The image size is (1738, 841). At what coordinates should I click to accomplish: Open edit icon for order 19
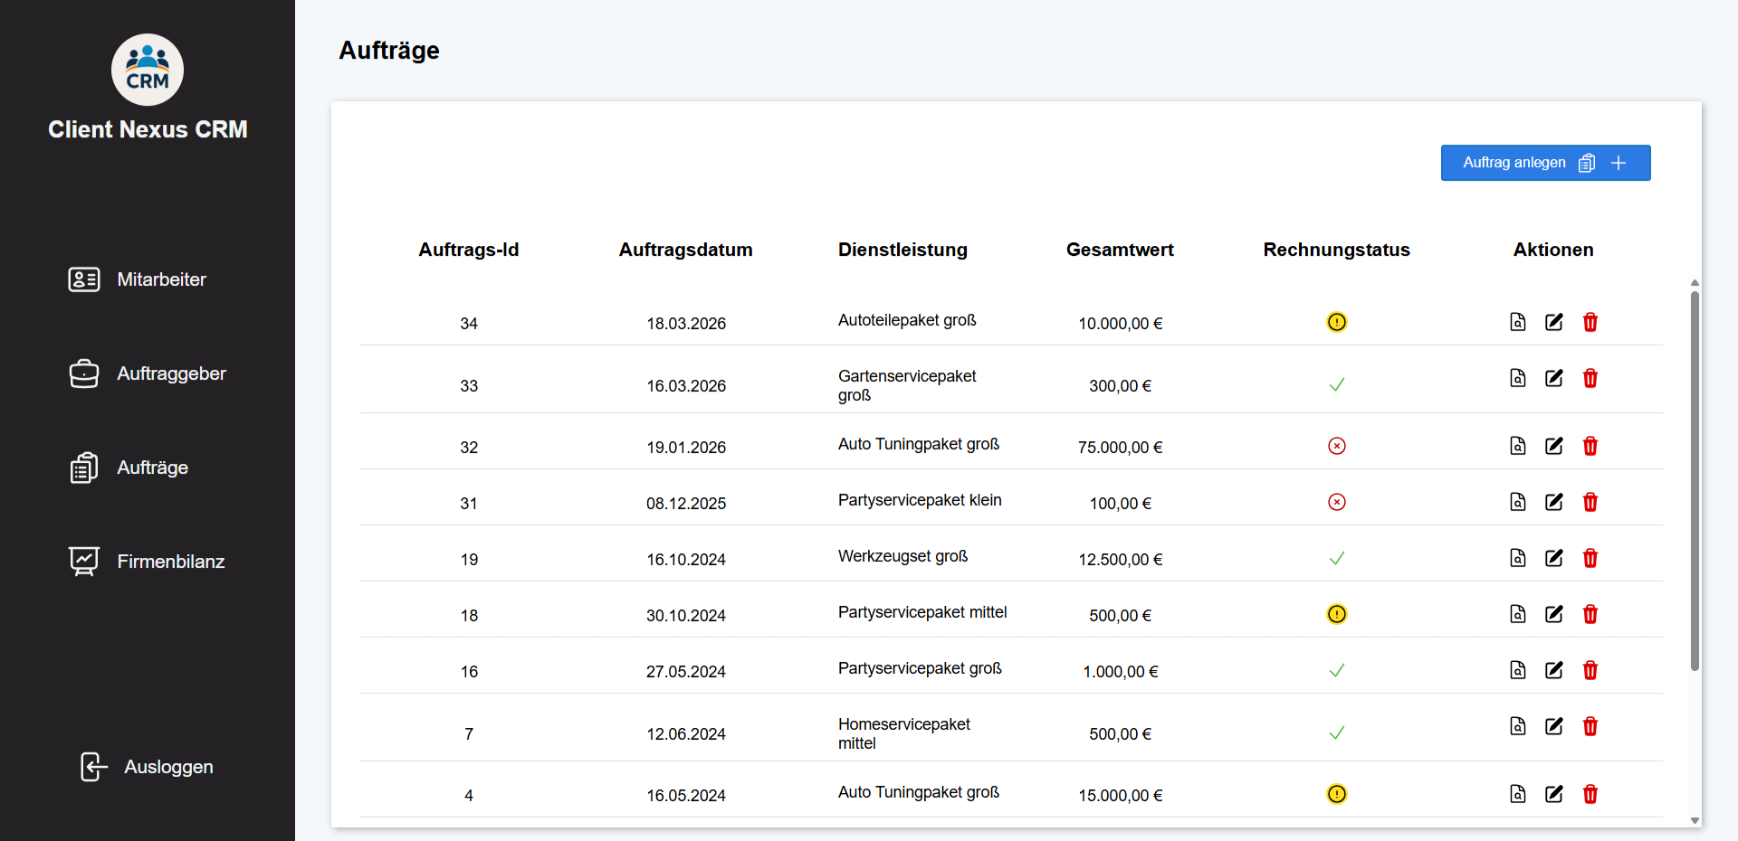point(1553,558)
